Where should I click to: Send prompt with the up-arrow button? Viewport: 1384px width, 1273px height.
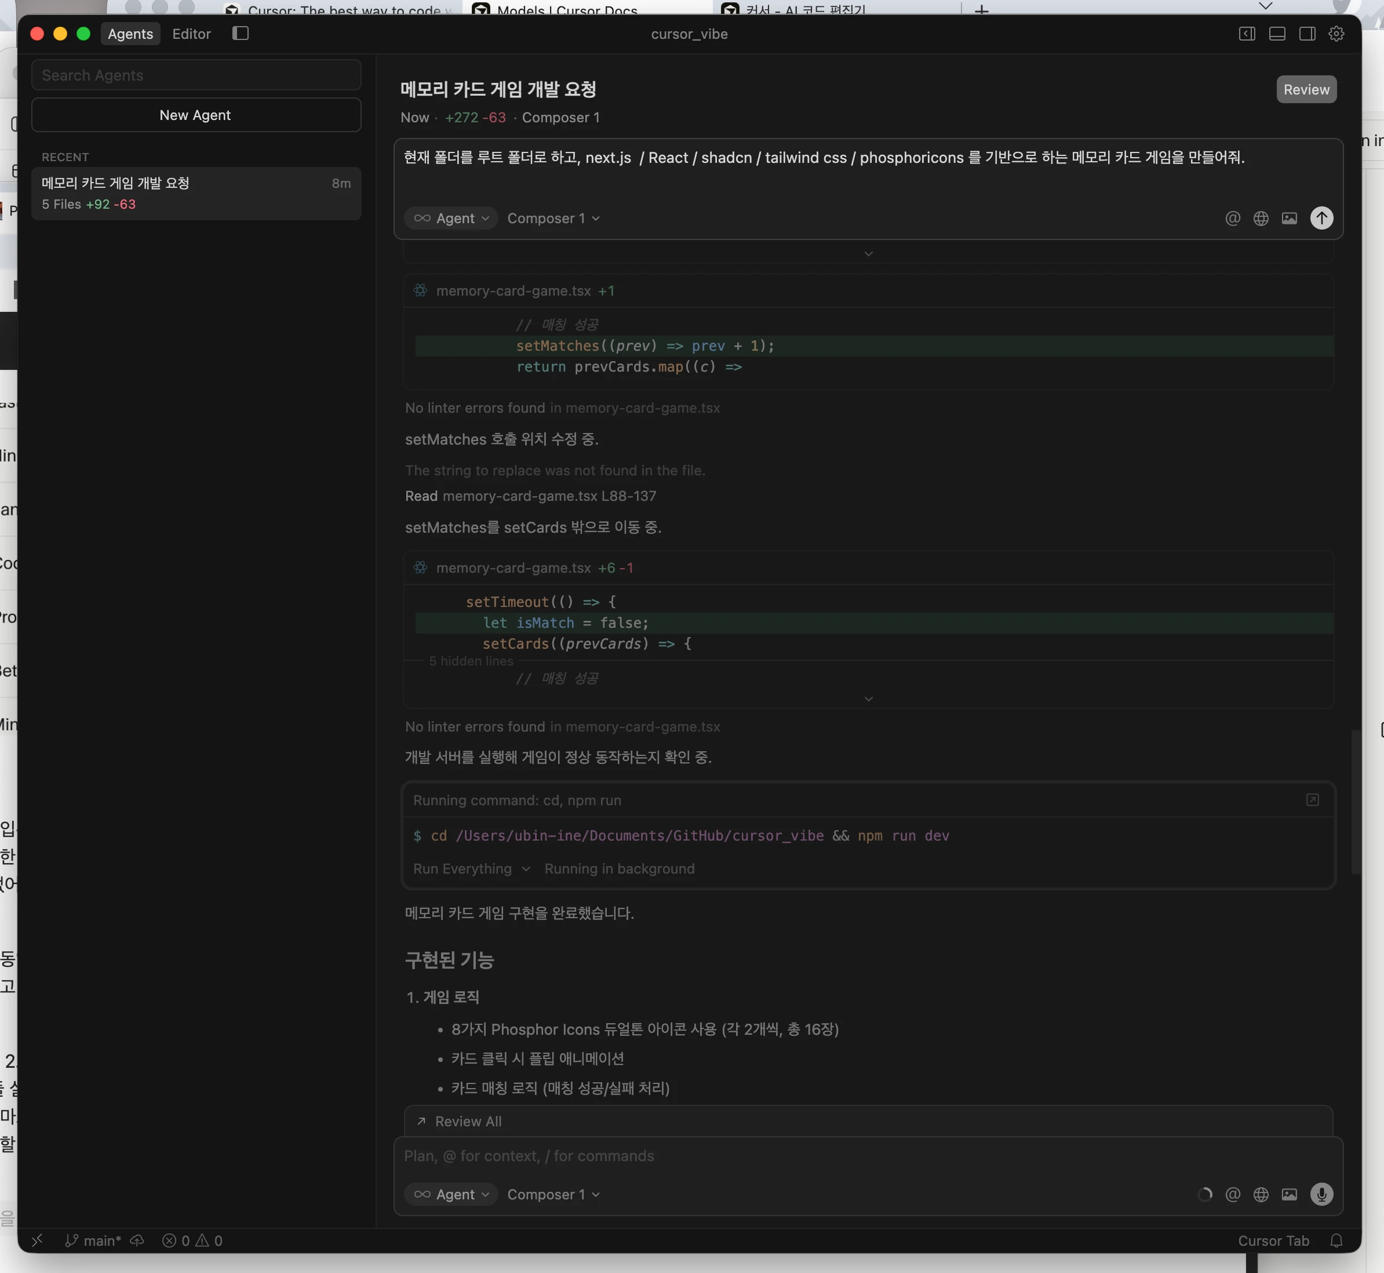click(1321, 219)
